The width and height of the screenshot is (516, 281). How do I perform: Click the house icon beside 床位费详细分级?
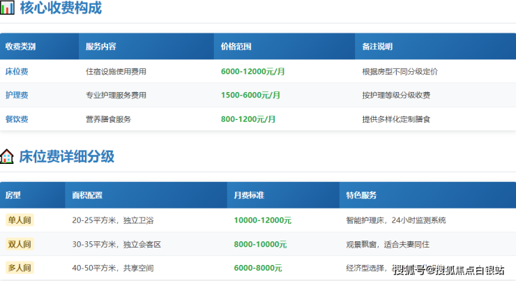click(7, 156)
